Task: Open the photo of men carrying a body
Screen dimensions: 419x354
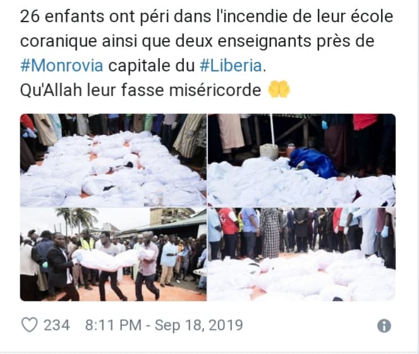Action: [113, 254]
